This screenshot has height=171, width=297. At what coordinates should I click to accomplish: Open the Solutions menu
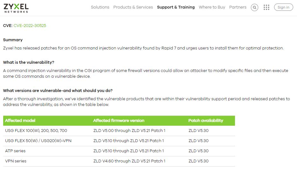(100, 7)
